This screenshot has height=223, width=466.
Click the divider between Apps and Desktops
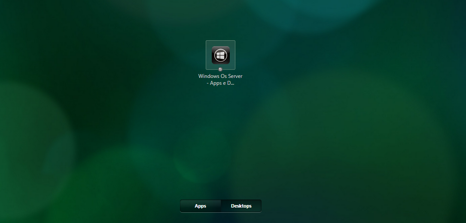(x=221, y=206)
